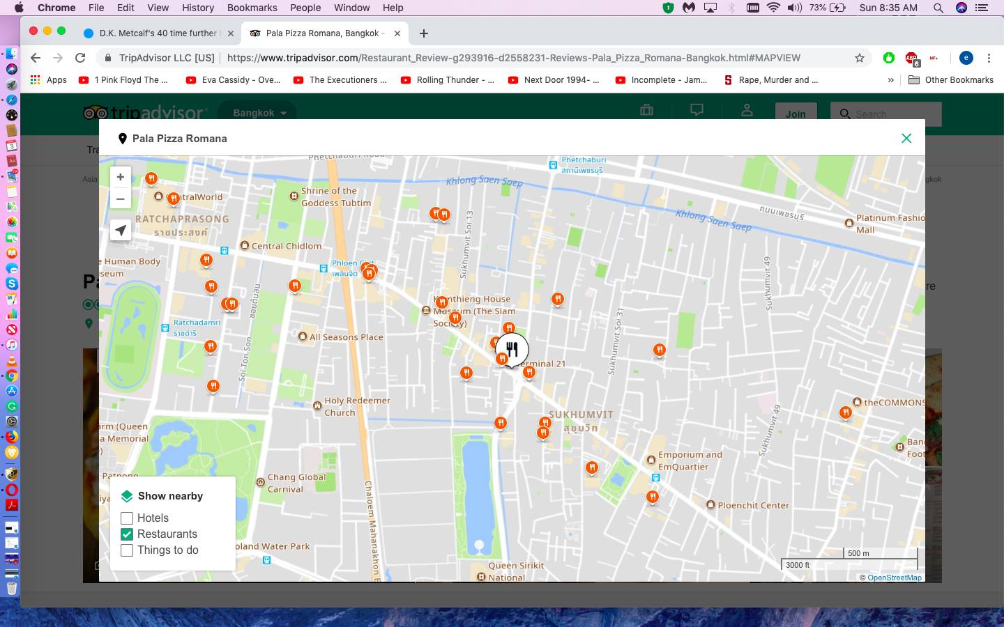Open Spotlight search in menu bar

click(938, 8)
